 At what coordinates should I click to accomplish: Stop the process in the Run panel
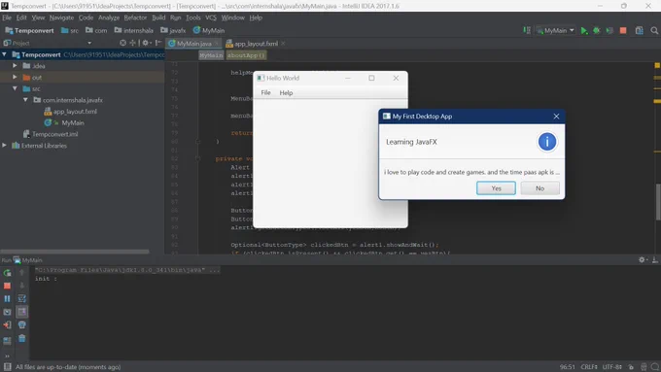pos(7,287)
